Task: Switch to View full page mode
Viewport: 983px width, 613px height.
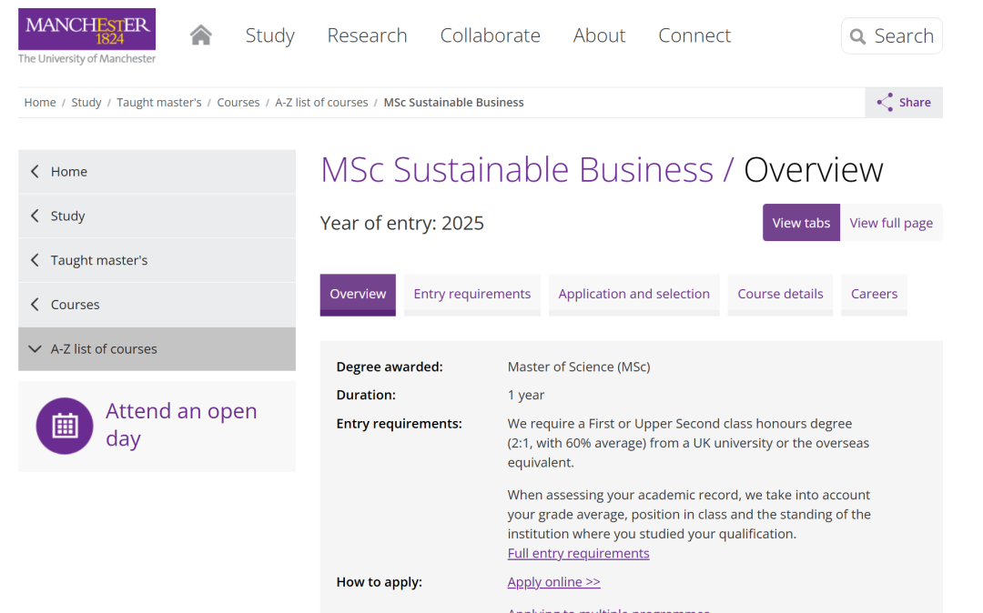Action: tap(891, 222)
